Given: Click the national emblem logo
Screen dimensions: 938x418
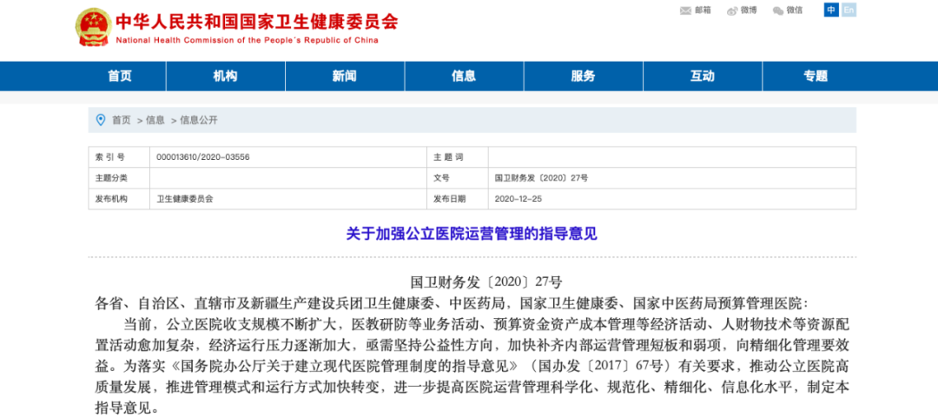Looking at the screenshot, I should click(x=93, y=28).
